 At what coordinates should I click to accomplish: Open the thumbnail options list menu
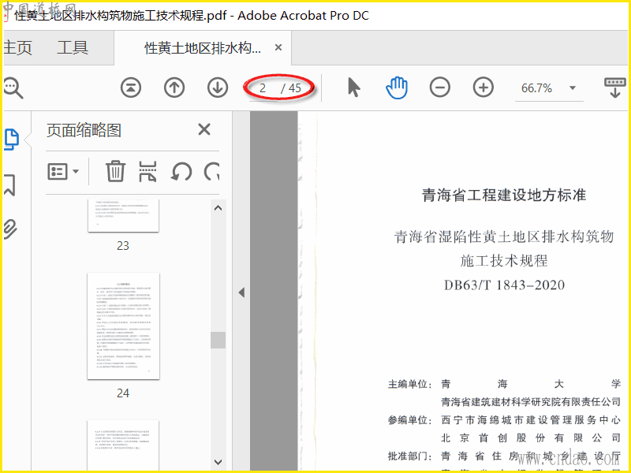coord(63,172)
